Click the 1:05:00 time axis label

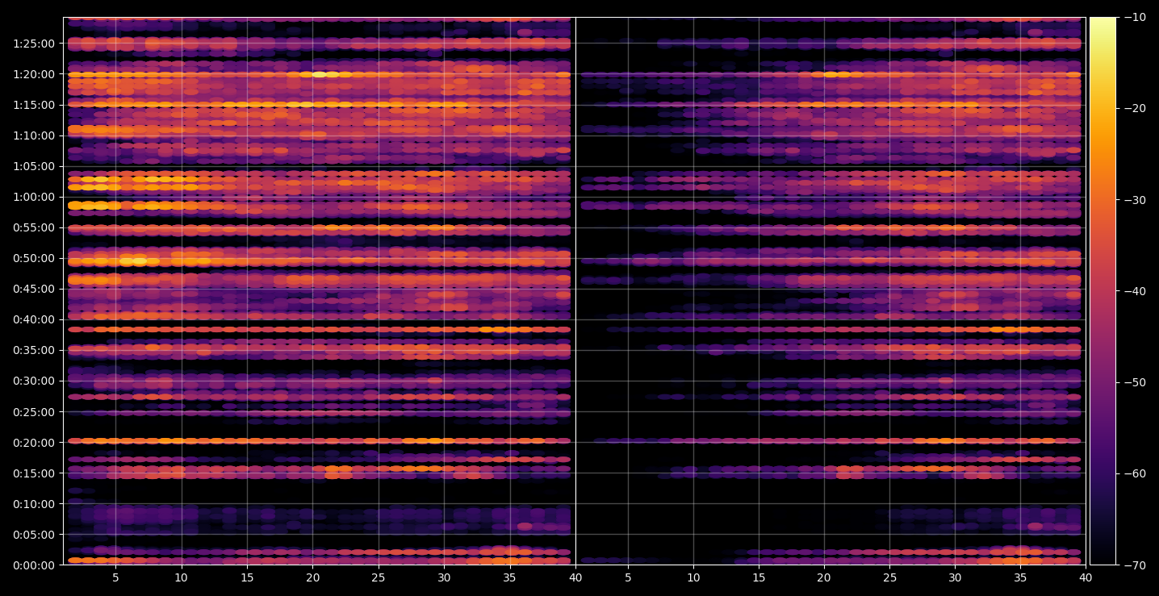[34, 166]
